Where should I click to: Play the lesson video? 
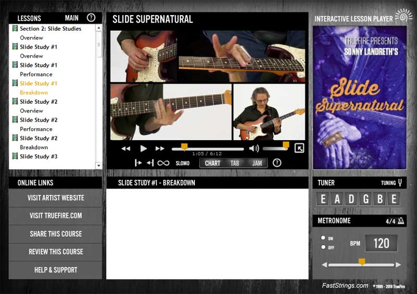coord(143,149)
